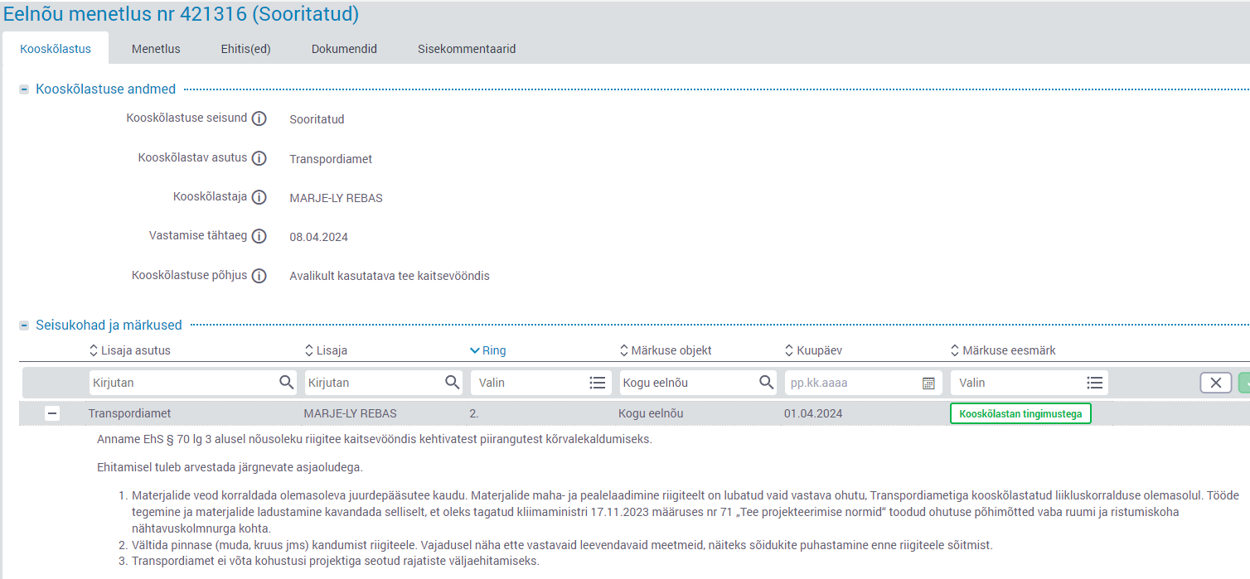Click the Kooskõlastaja value MARJE-LY REBAS
This screenshot has width=1250, height=579.
336,198
